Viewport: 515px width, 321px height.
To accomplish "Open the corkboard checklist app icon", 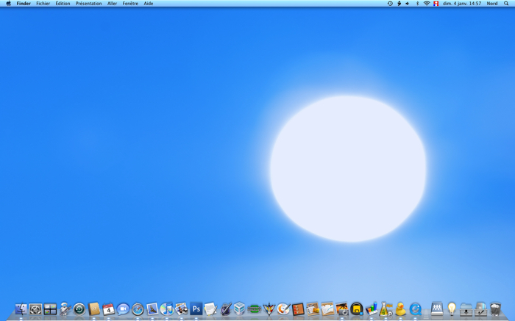I will [298, 309].
